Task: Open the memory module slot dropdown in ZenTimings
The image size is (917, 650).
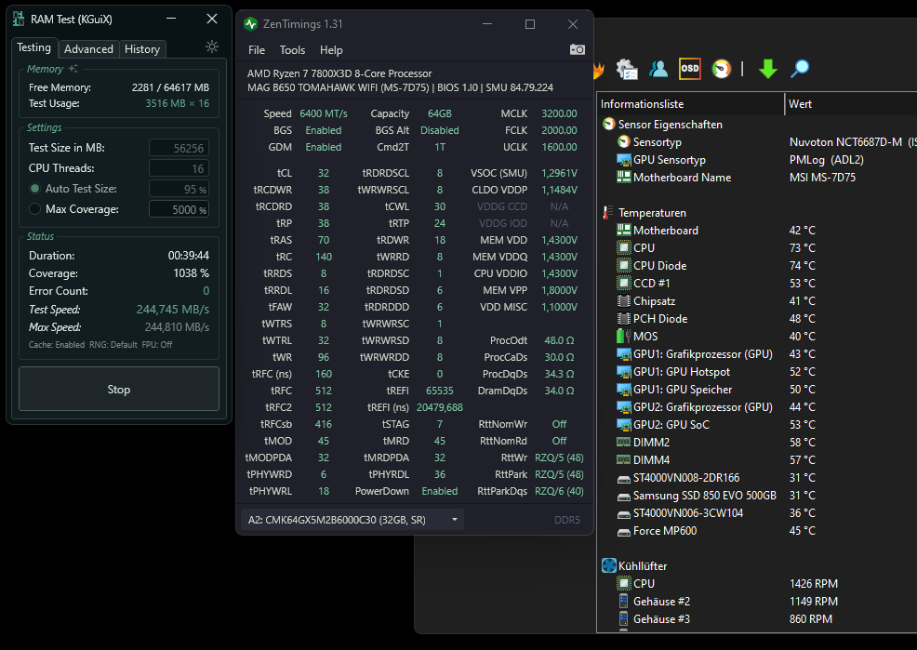Action: (455, 520)
